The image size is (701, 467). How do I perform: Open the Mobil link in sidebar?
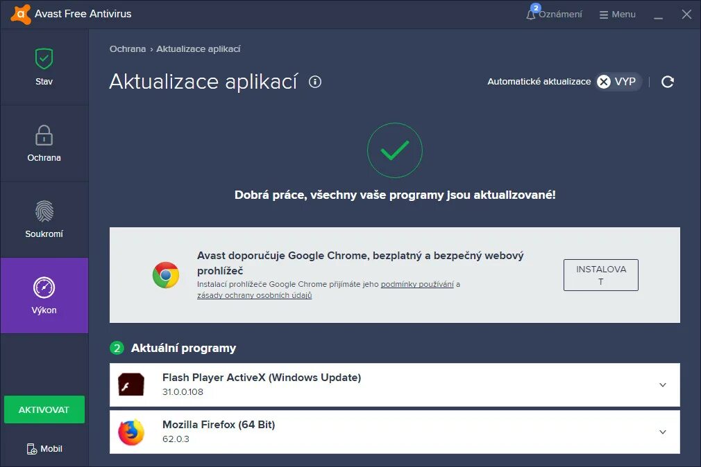click(x=44, y=449)
